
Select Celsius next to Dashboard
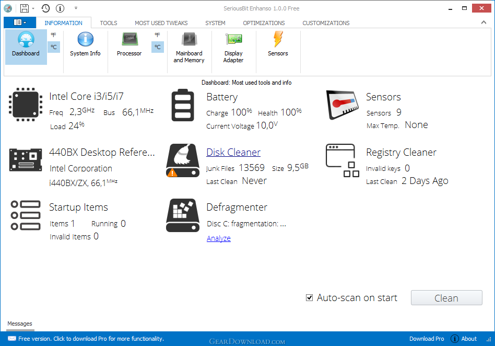click(x=54, y=47)
